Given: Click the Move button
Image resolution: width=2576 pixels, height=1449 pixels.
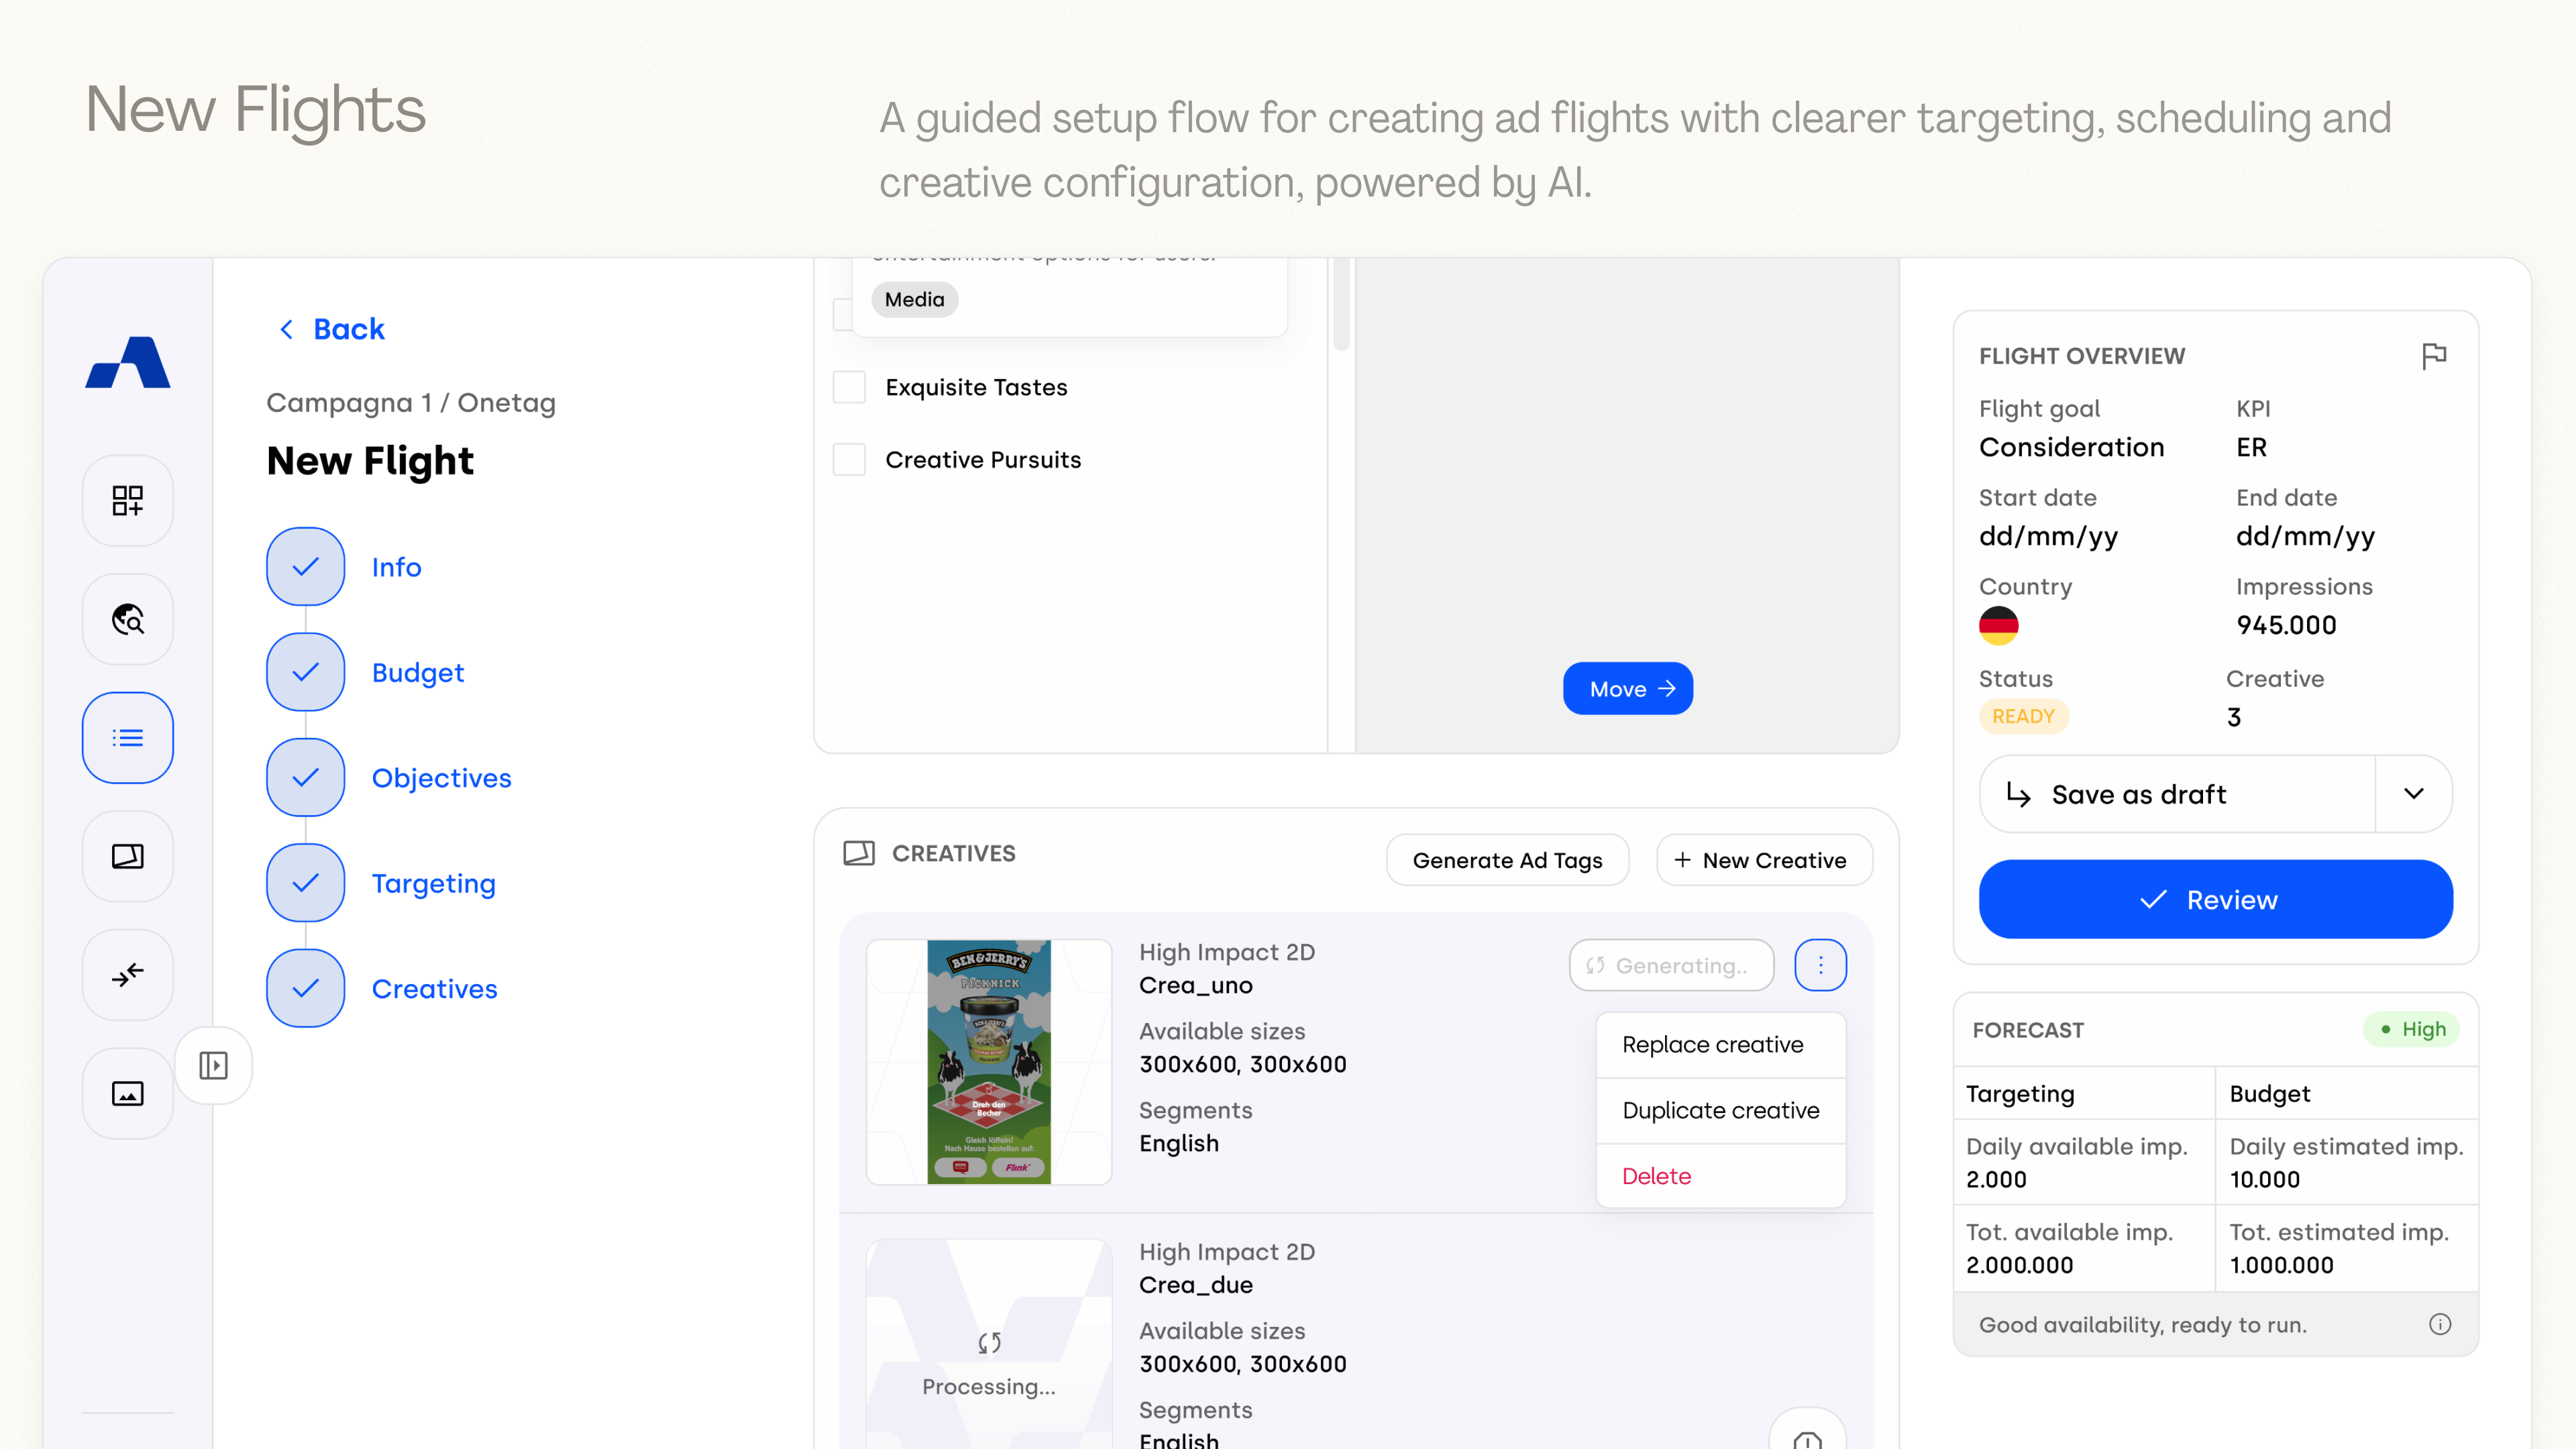Looking at the screenshot, I should click(1628, 688).
